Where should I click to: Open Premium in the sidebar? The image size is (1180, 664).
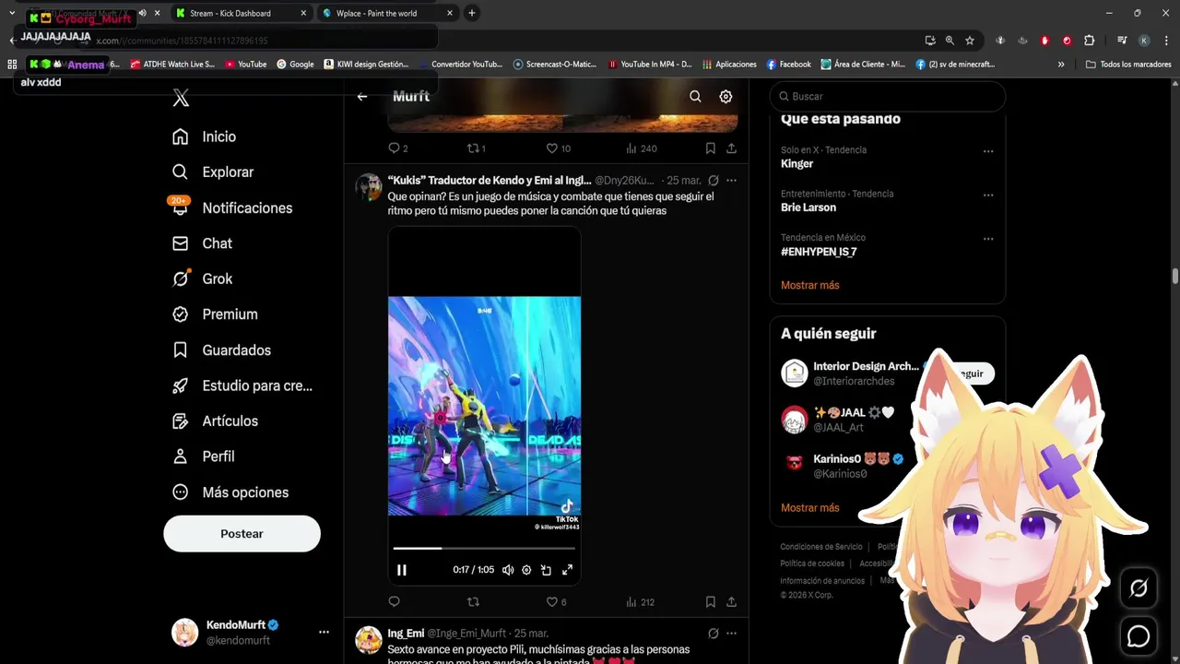tap(216, 314)
